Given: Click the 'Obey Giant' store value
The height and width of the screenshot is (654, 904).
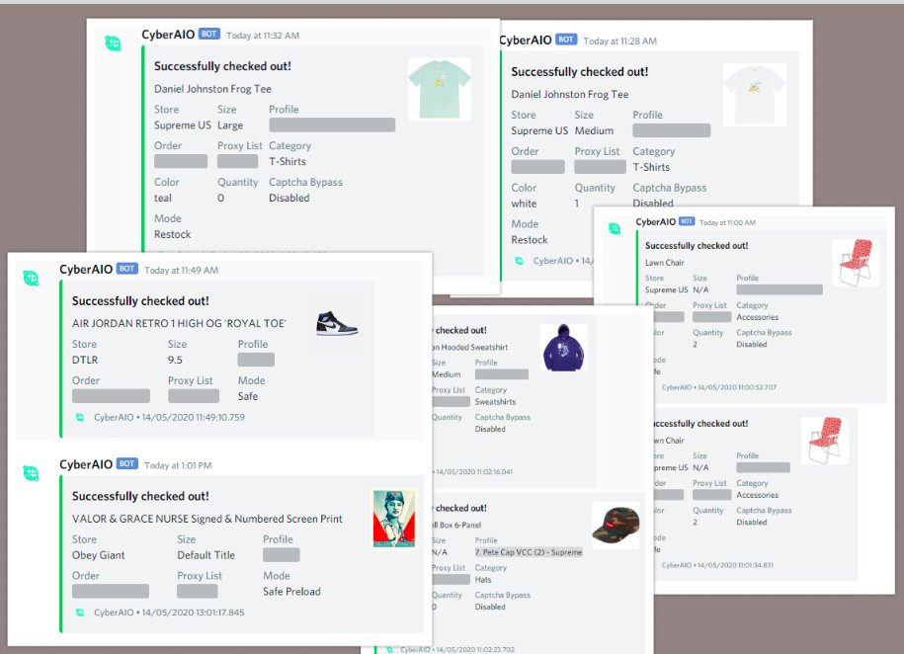Looking at the screenshot, I should pyautogui.click(x=98, y=555).
